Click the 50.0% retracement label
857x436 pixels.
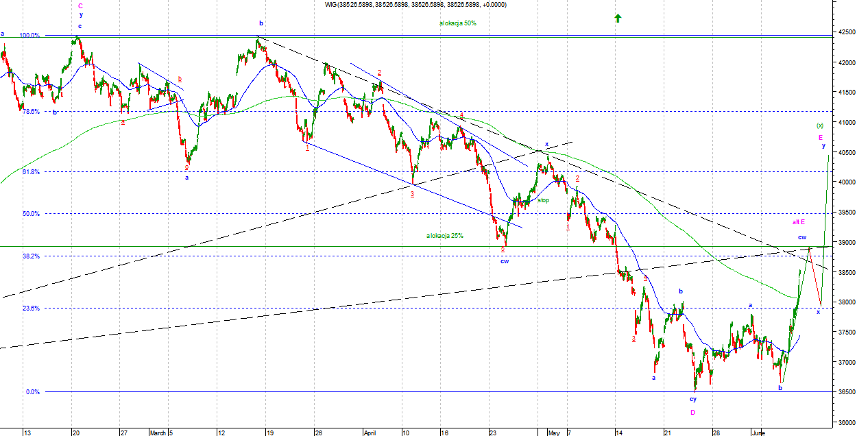[31, 214]
